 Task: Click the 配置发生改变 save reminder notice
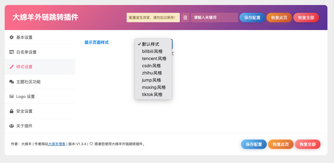pyautogui.click(x=153, y=18)
